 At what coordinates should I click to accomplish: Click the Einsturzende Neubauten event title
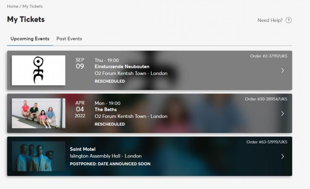(122, 67)
